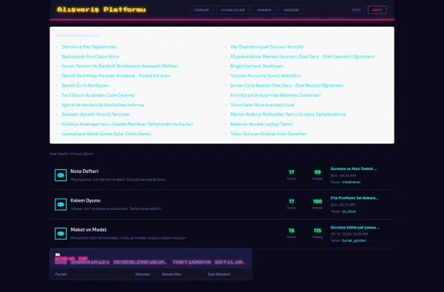Open Bingöl Karlıova Diyetisyen topic

257,66
